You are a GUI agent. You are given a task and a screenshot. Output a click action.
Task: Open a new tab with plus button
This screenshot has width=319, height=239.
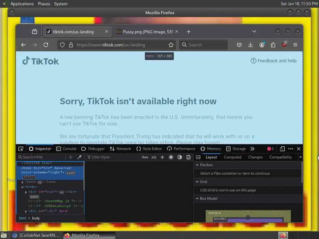188,32
